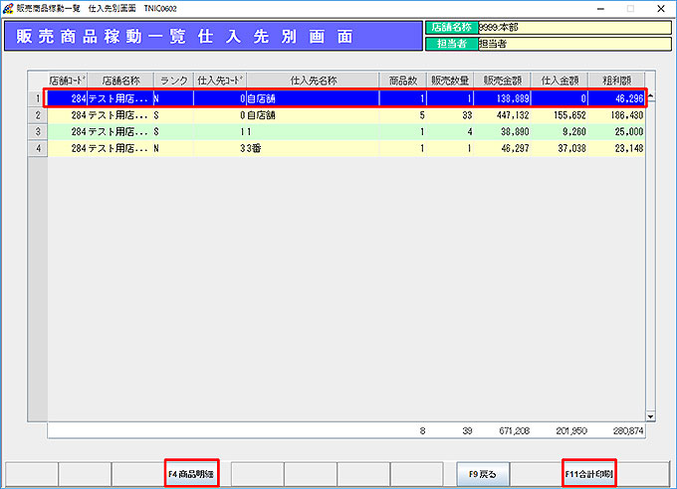Click the 粗利額 column header
This screenshot has width=677, height=489.
pyautogui.click(x=616, y=80)
